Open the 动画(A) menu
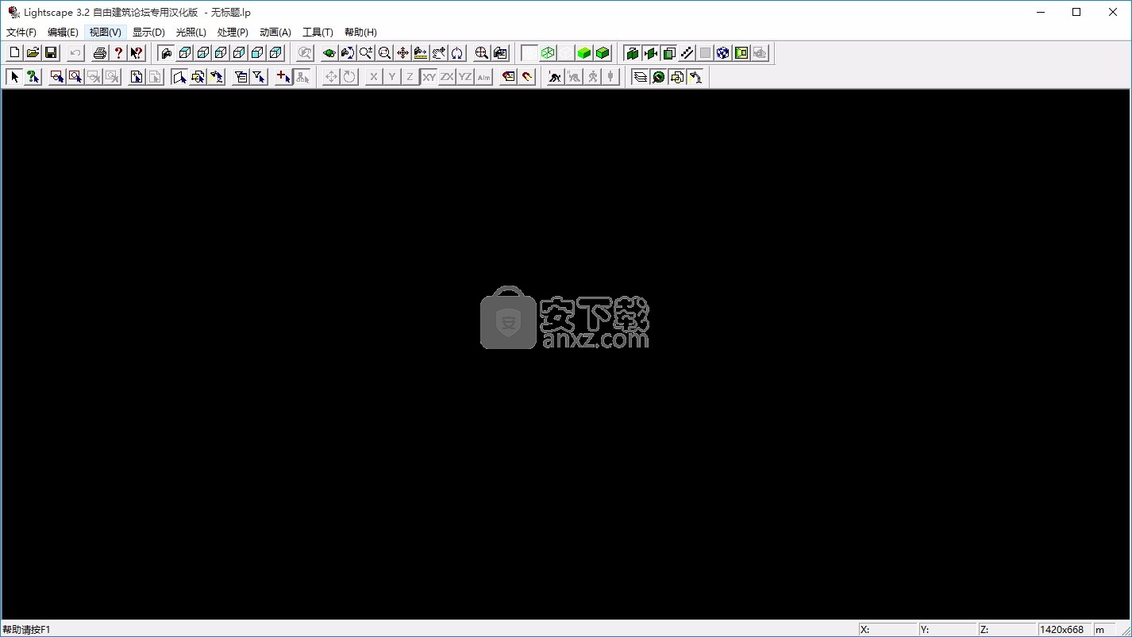Screen dimensions: 1132x637 (x=275, y=33)
